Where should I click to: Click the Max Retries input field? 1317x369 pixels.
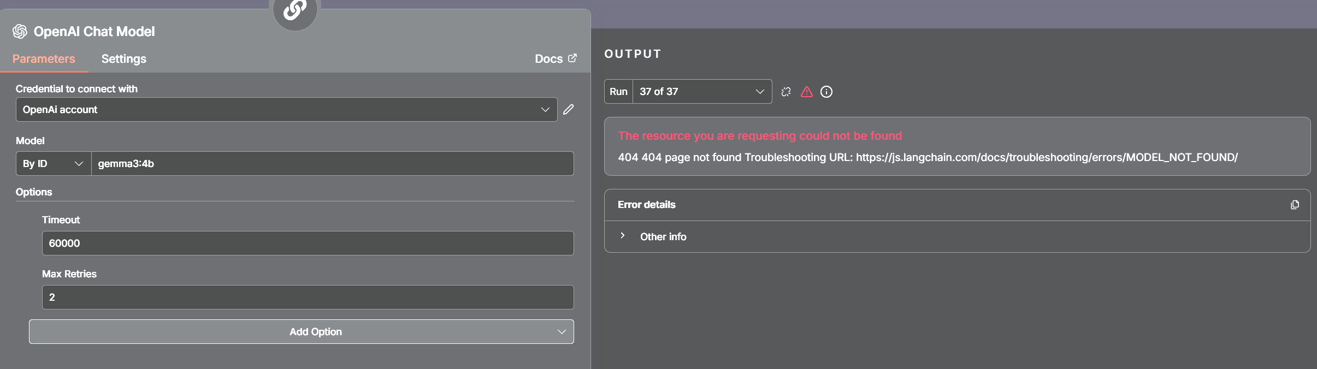tap(308, 297)
